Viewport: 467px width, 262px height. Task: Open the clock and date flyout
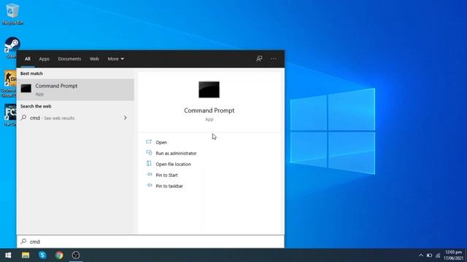(x=453, y=255)
